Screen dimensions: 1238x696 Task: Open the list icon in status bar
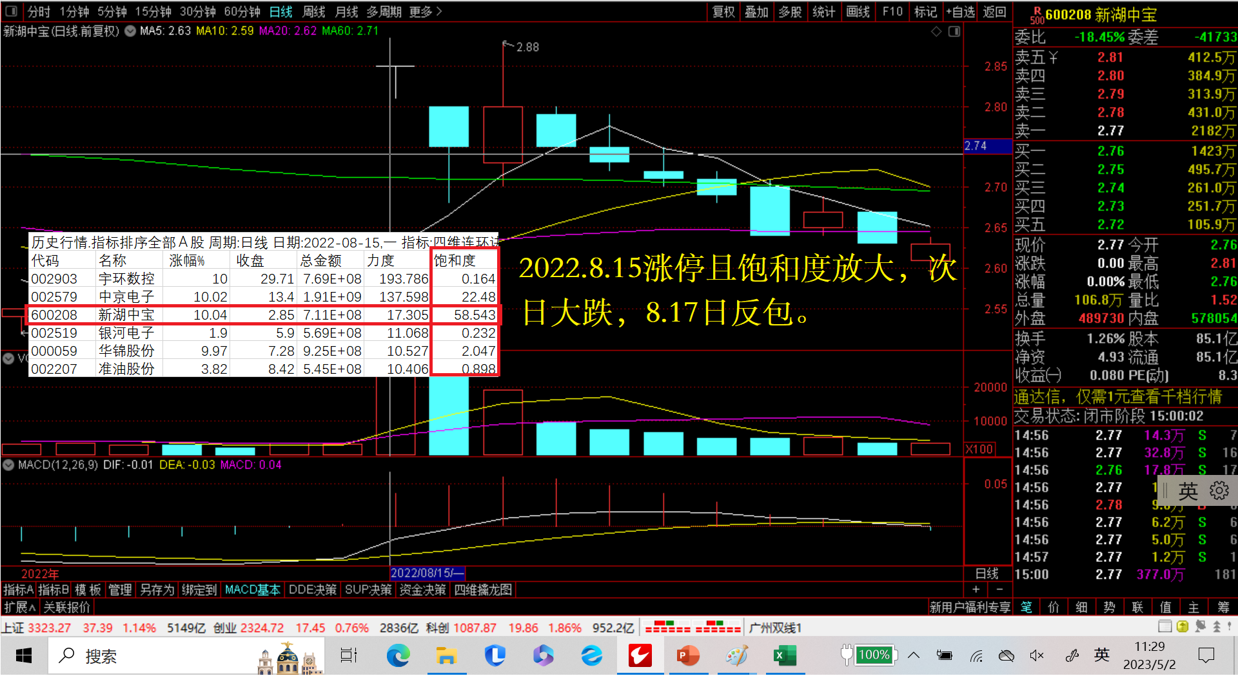click(x=1164, y=626)
